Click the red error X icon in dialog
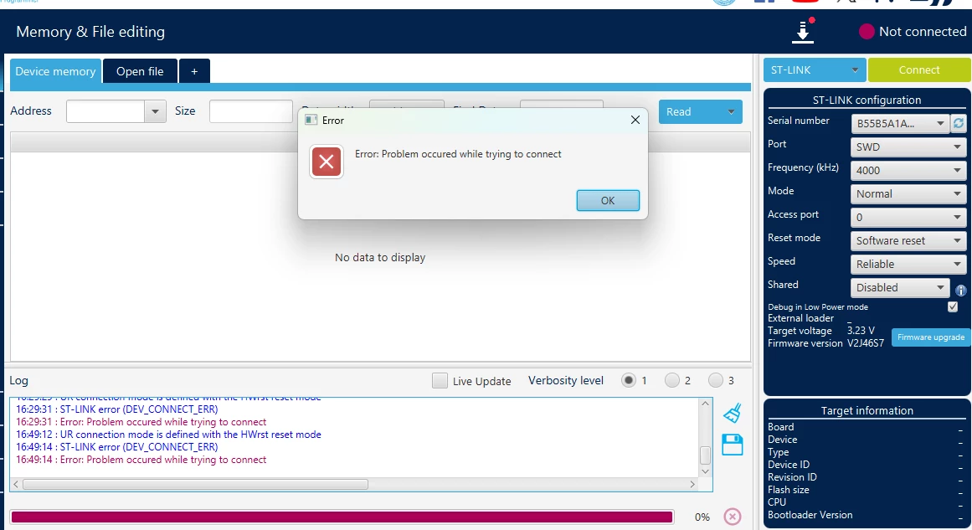 pyautogui.click(x=326, y=162)
